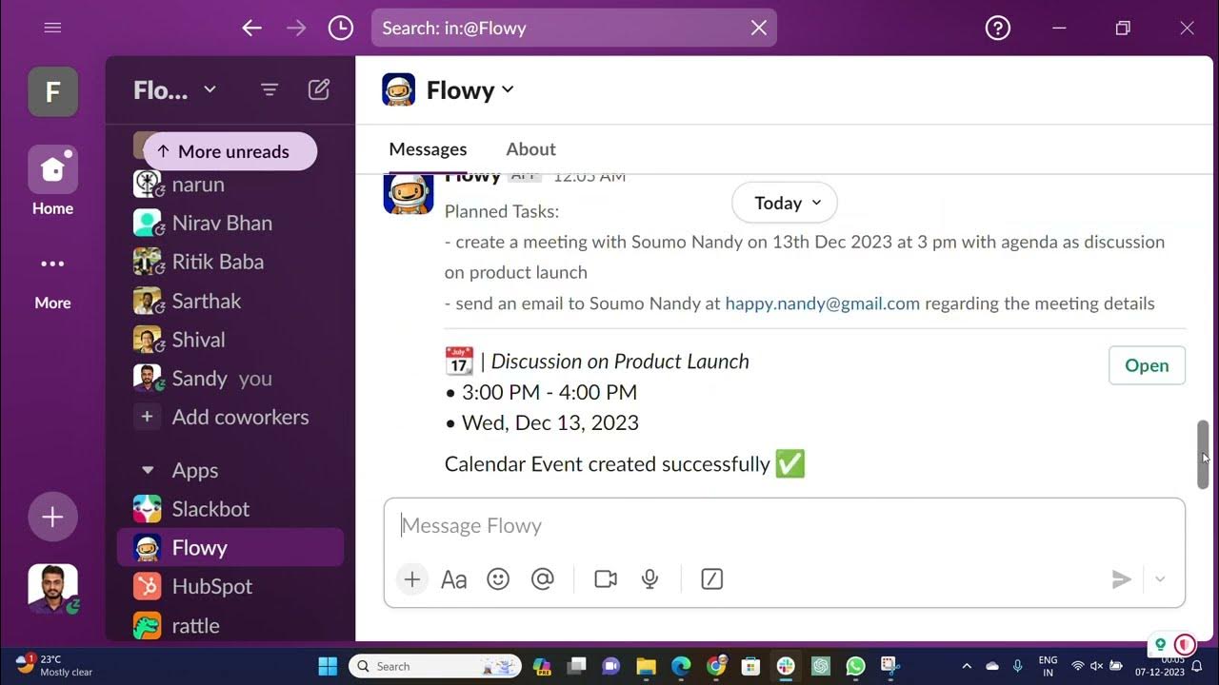The width and height of the screenshot is (1219, 685).
Task: Click 'Discussion on Product Launch' title
Action: pyautogui.click(x=620, y=362)
